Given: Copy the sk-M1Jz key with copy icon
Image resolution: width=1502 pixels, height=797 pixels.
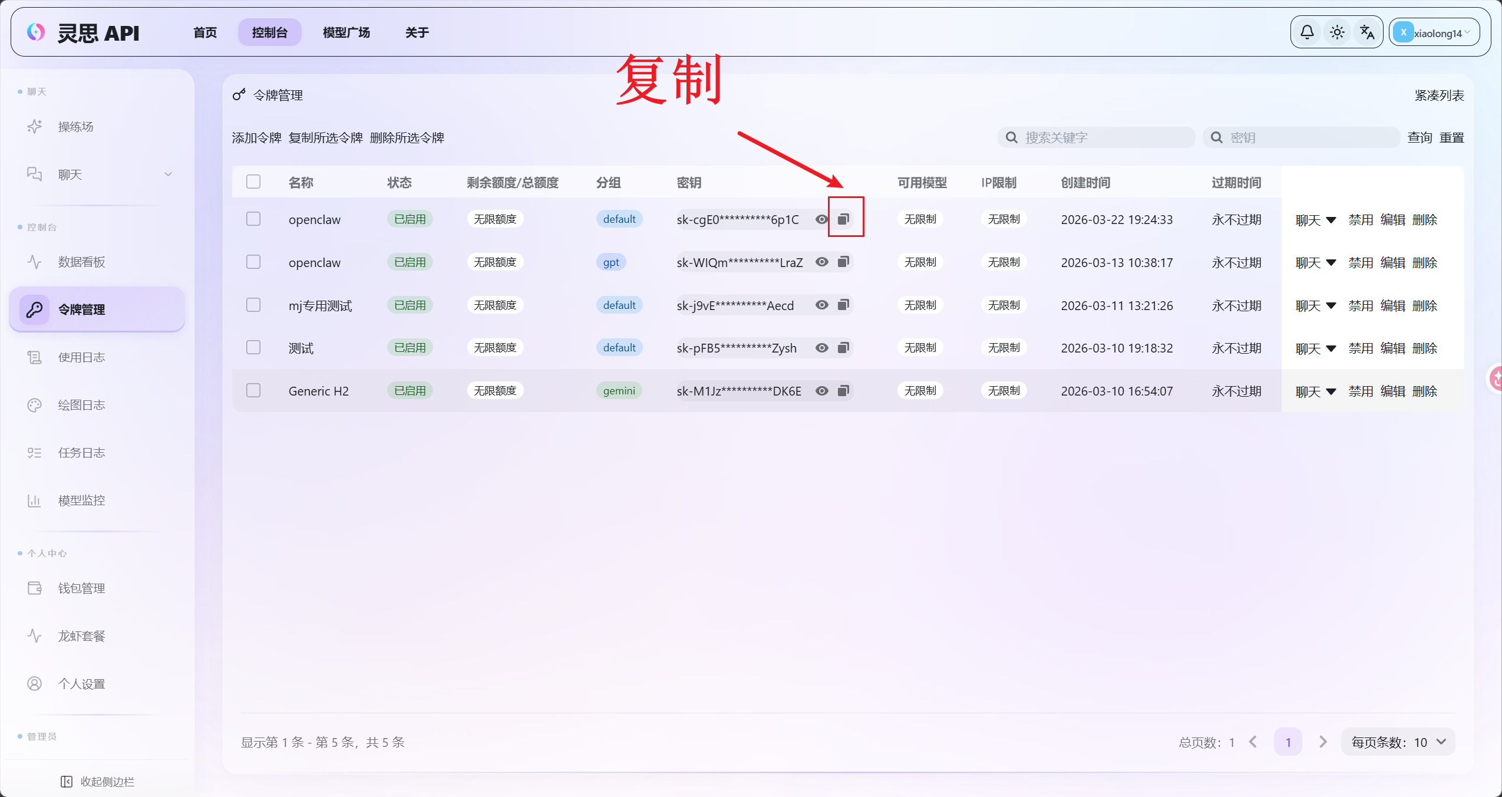Looking at the screenshot, I should (x=843, y=391).
